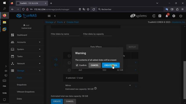Open Pools breadcrumb link
This screenshot has height=104, width=186.
(x=60, y=22)
